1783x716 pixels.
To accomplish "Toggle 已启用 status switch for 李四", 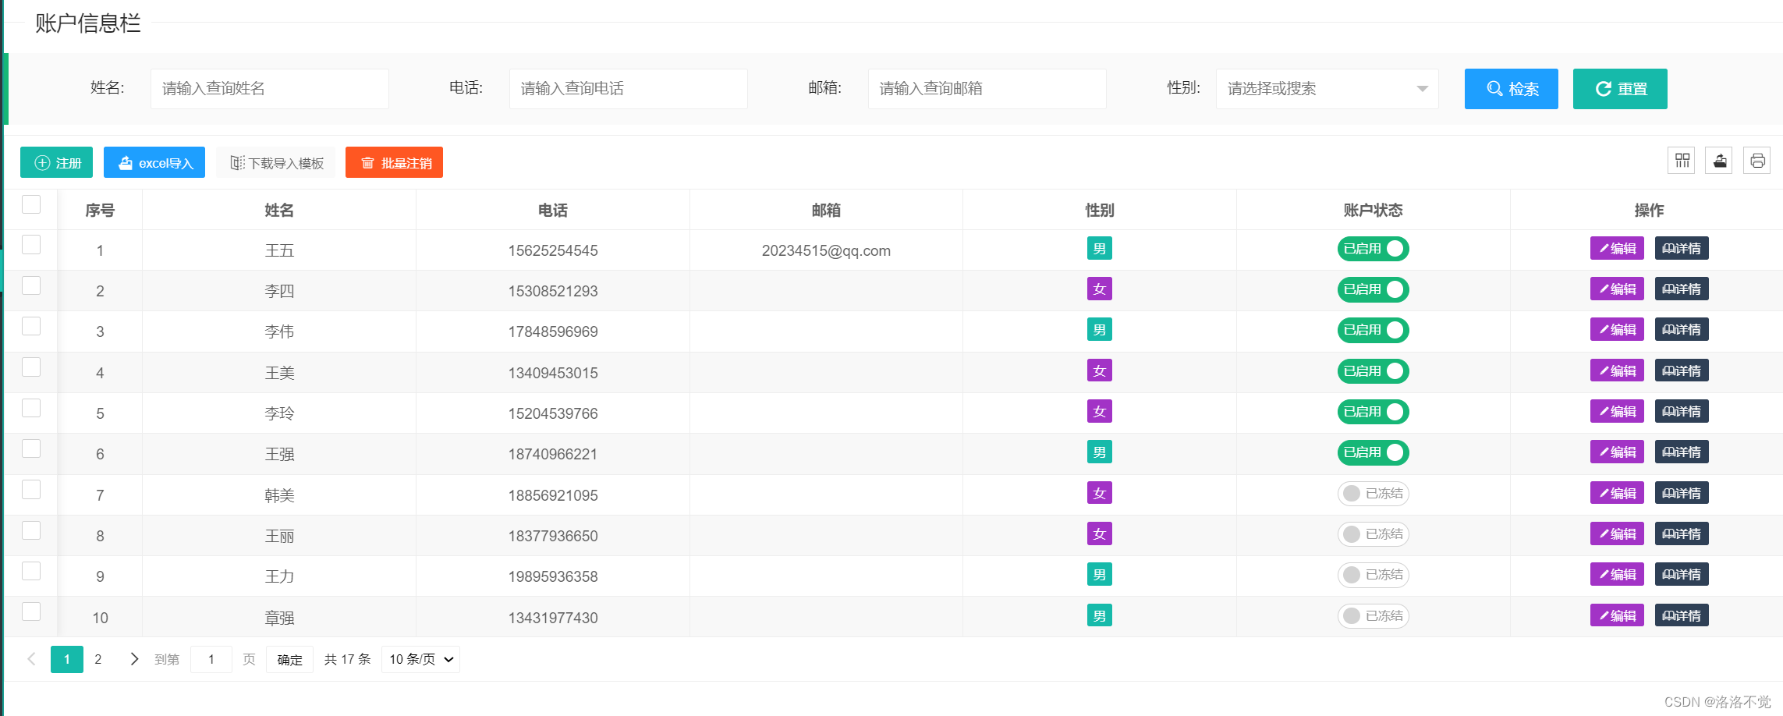I will tap(1373, 289).
